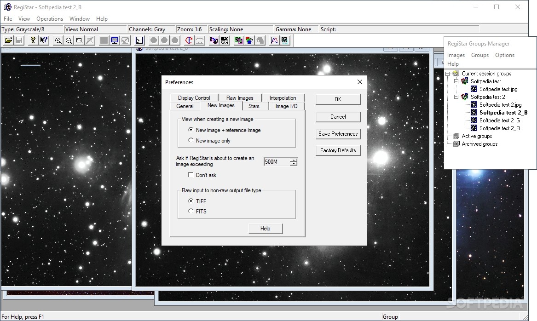
Task: Select the zoom-to-rectangle toolbar icon
Action: tap(79, 40)
